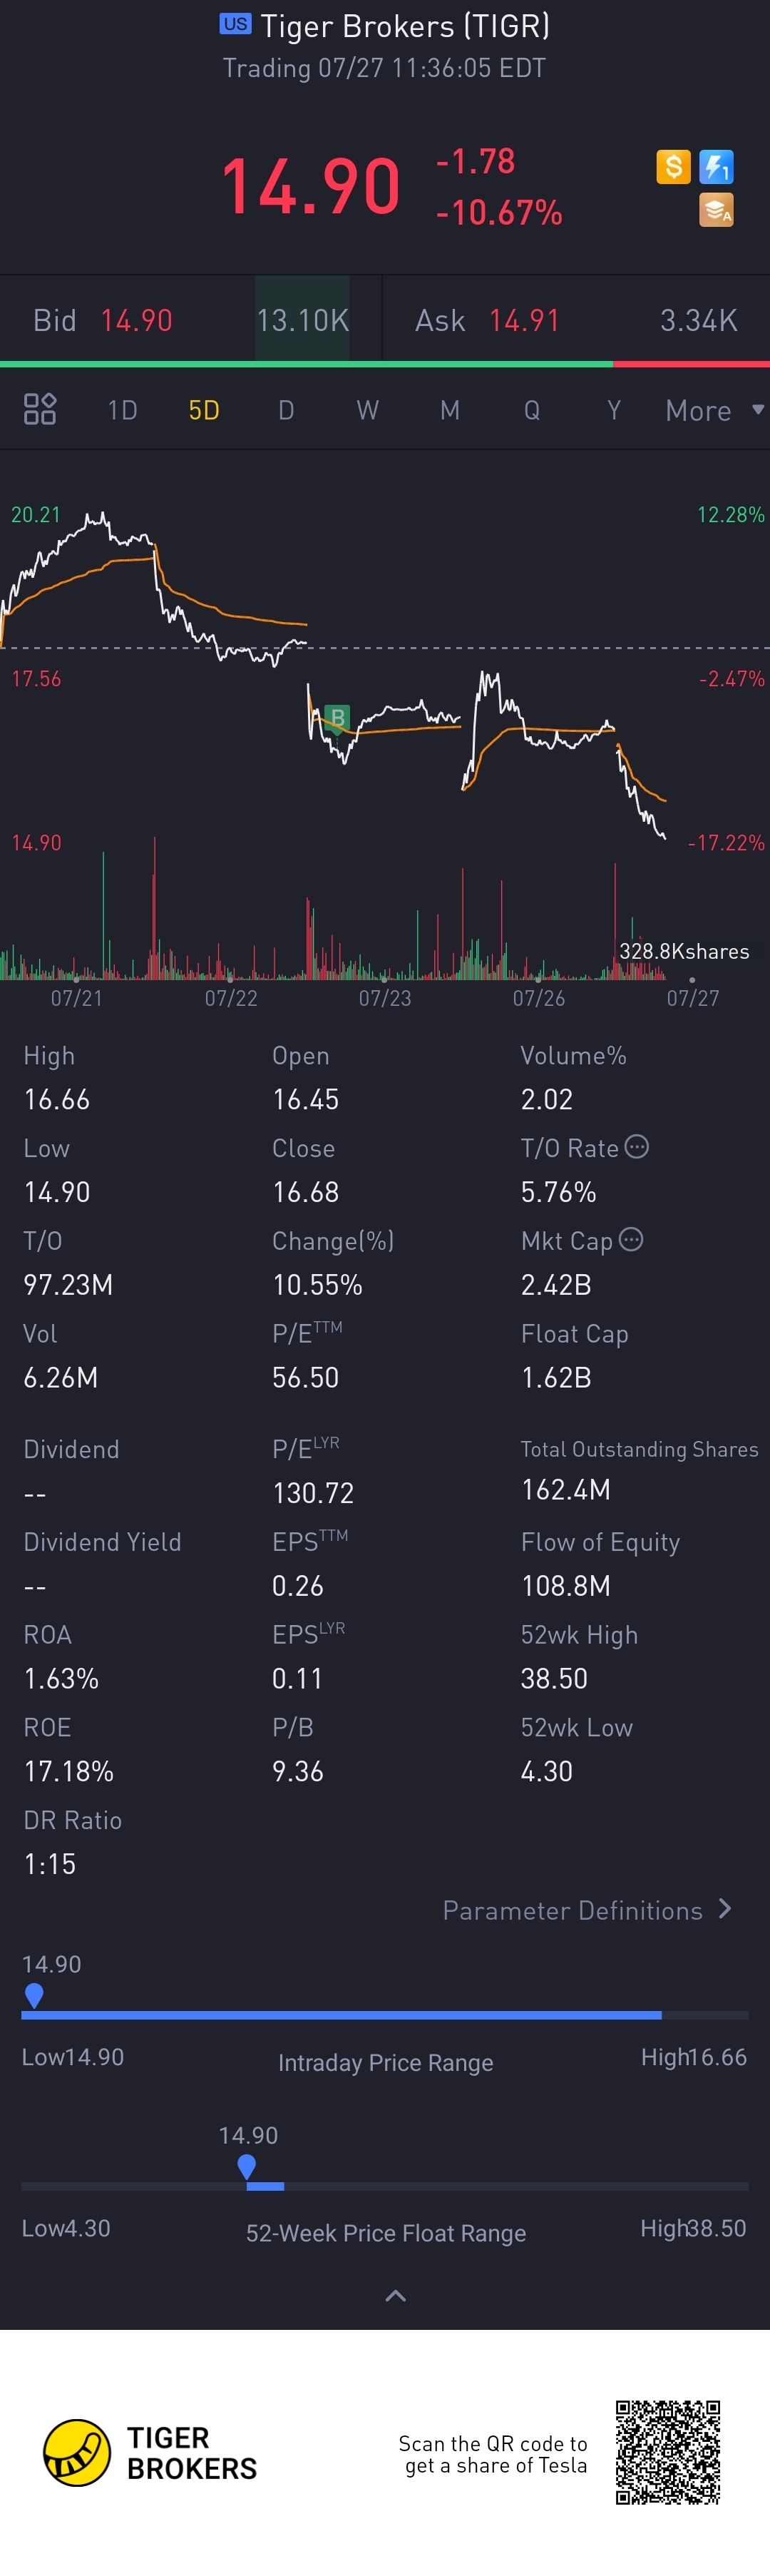770x2576 pixels.
Task: Tap the yellow dollar sign icon
Action: [673, 166]
